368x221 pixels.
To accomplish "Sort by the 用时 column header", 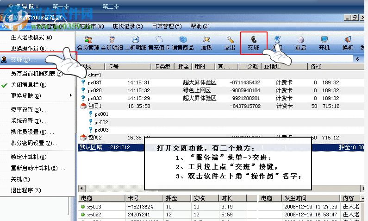I will coord(204,67).
